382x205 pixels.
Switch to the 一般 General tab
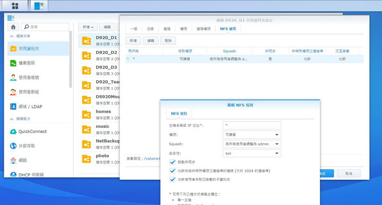pos(134,29)
